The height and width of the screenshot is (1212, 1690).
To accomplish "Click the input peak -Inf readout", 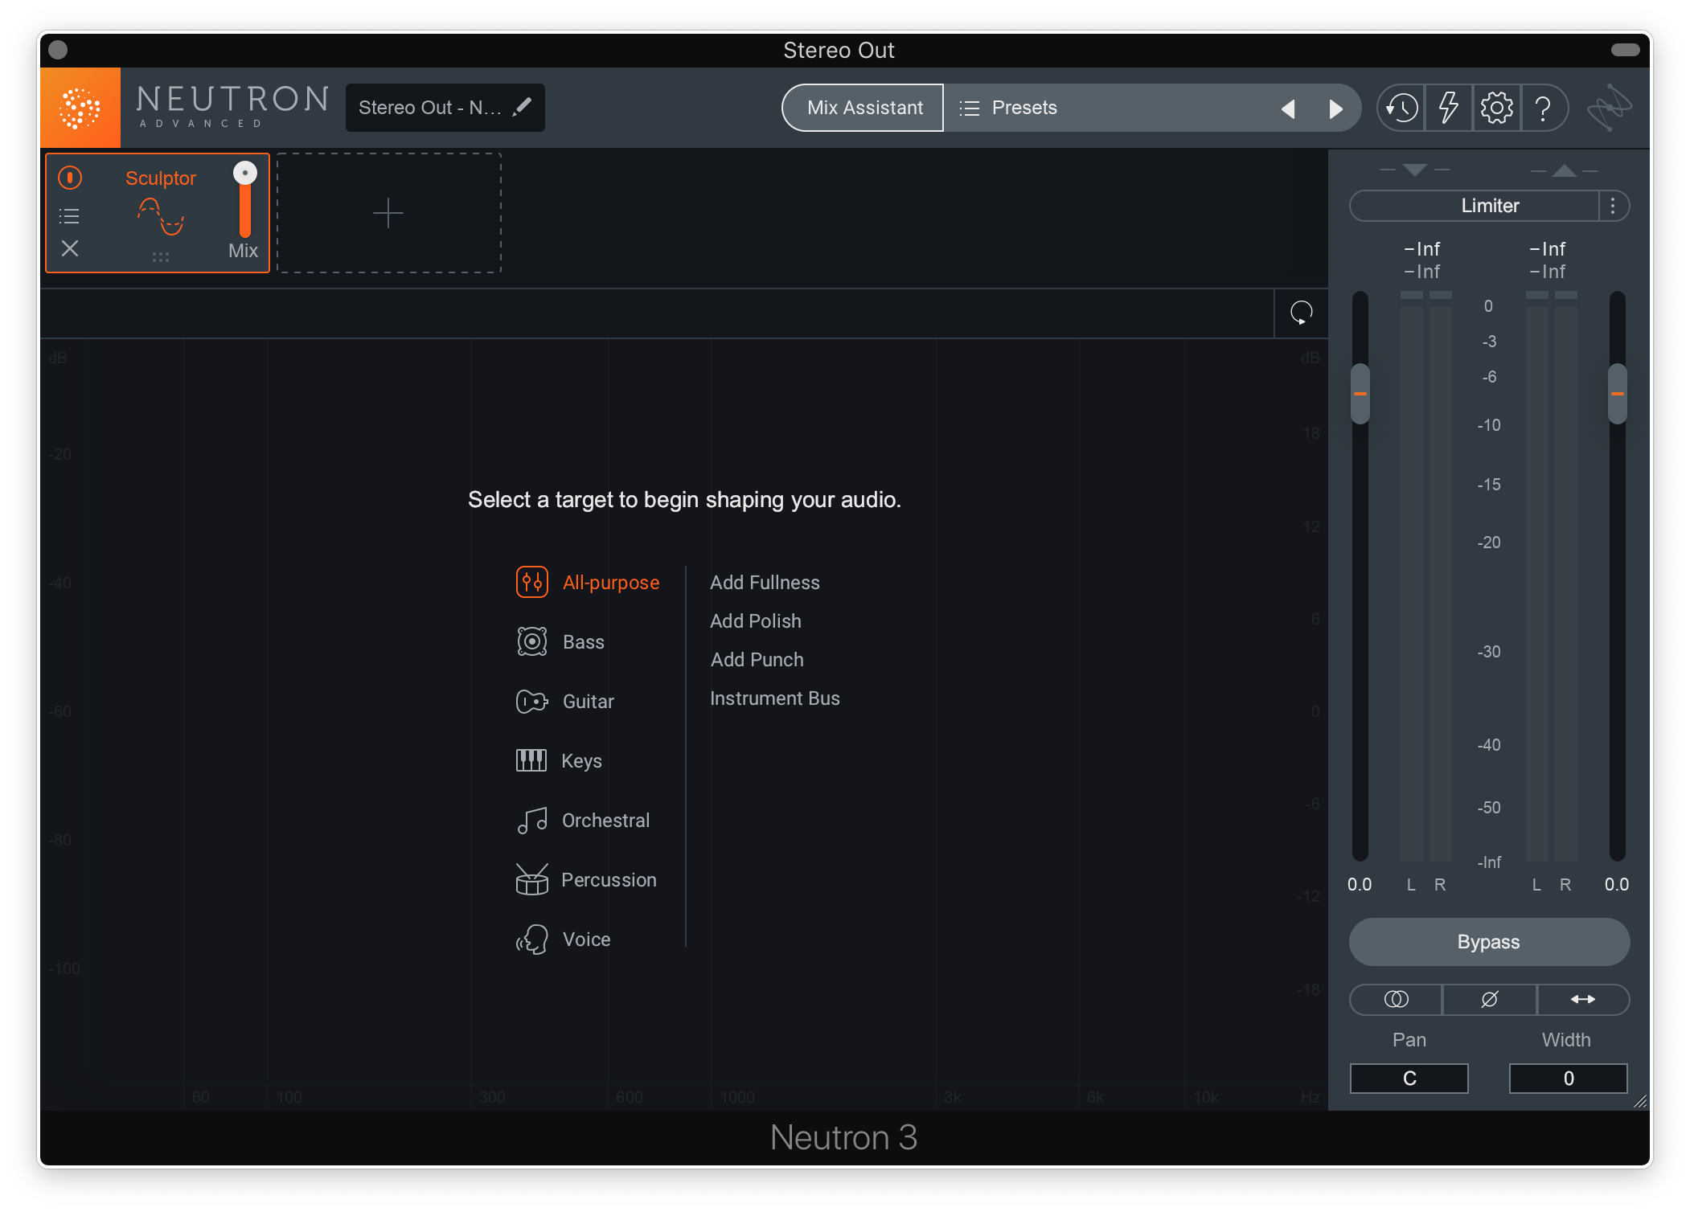I will (1422, 249).
